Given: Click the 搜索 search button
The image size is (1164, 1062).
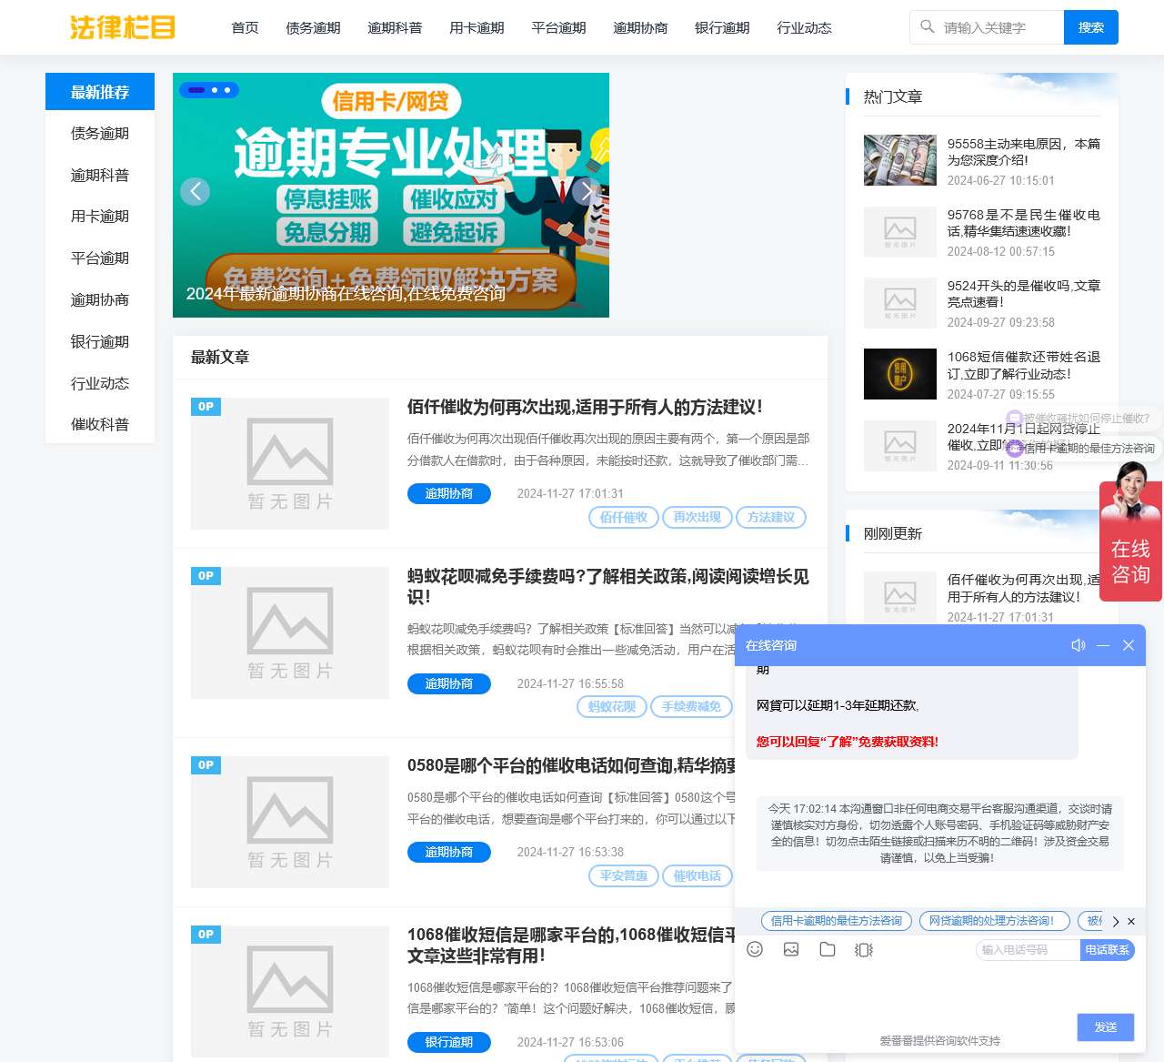Looking at the screenshot, I should click(1090, 27).
